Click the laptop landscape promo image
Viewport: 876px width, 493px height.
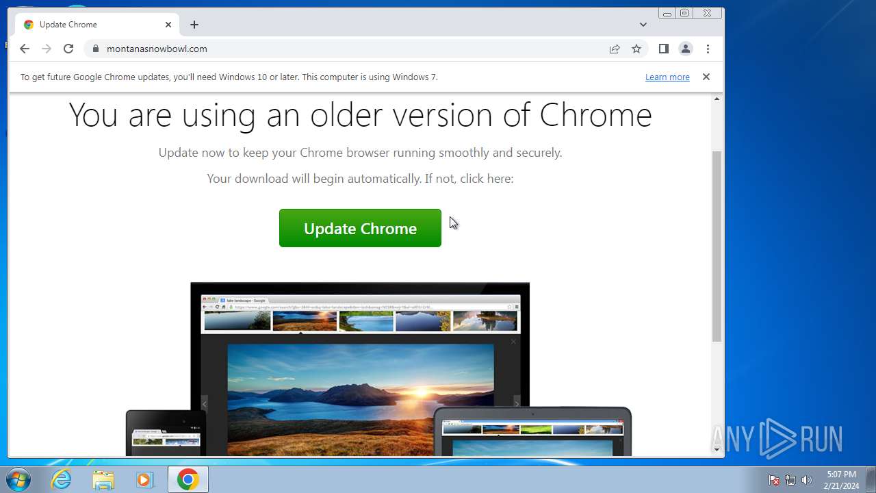coord(360,368)
